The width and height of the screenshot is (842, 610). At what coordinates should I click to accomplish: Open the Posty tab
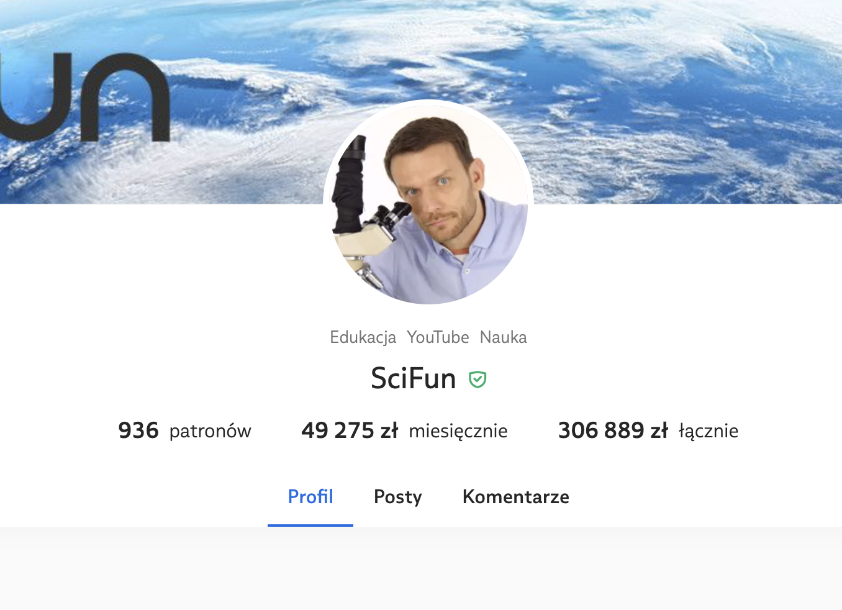(398, 496)
